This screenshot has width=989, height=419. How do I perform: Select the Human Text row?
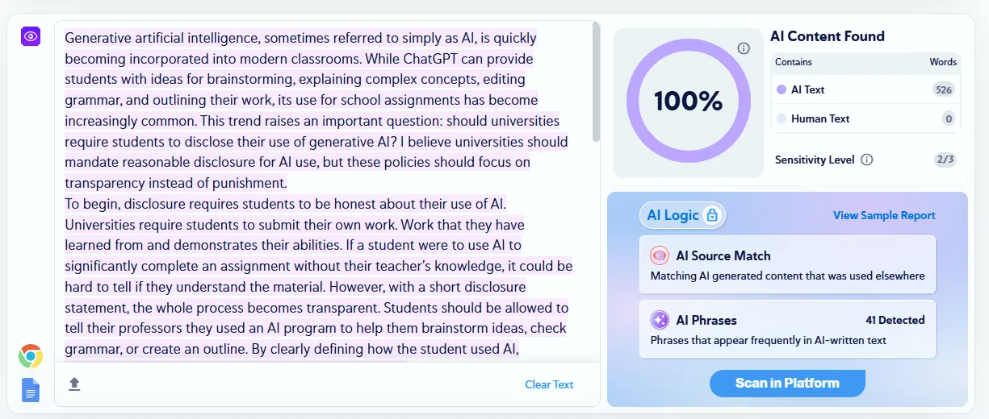865,118
